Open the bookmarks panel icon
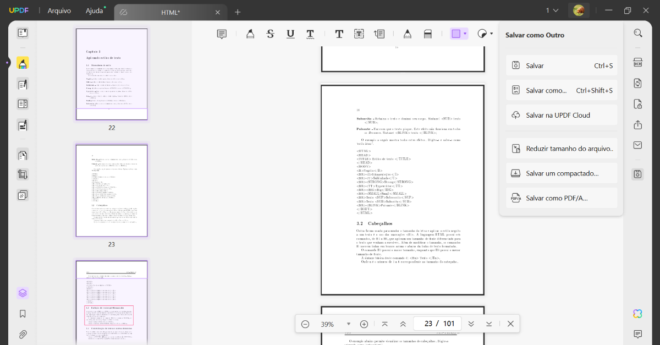The image size is (660, 345). coord(23,314)
